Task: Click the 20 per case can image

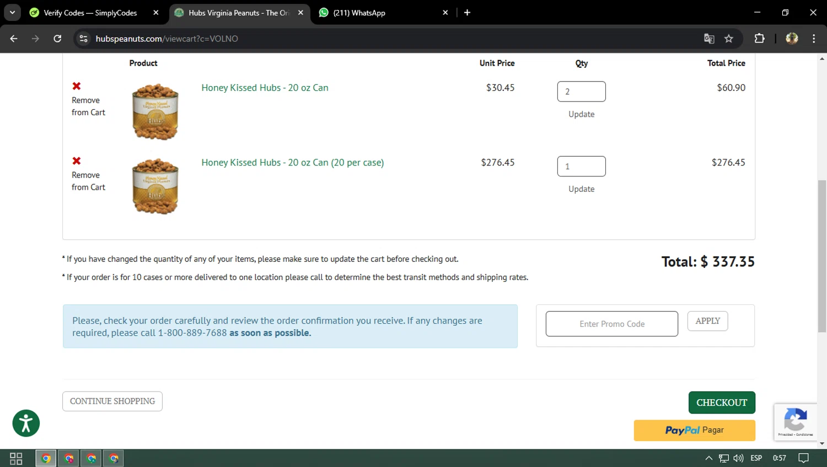Action: click(x=155, y=186)
